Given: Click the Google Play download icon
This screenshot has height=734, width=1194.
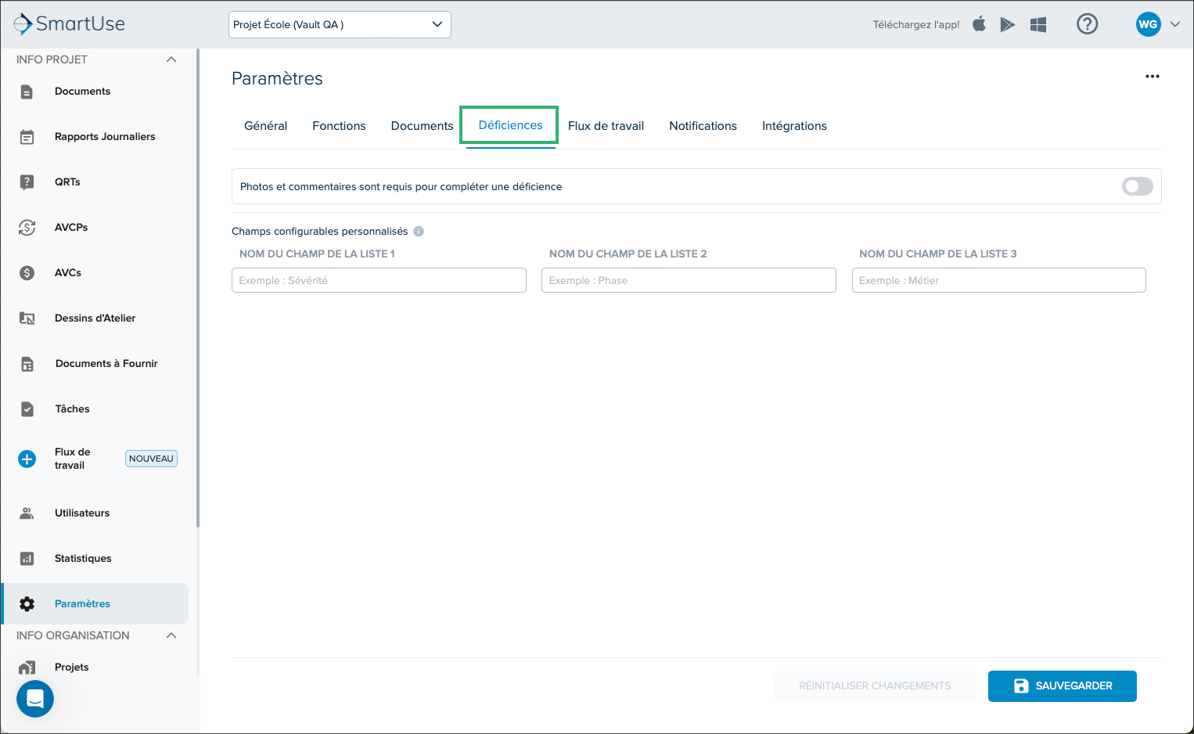Looking at the screenshot, I should tap(1008, 25).
